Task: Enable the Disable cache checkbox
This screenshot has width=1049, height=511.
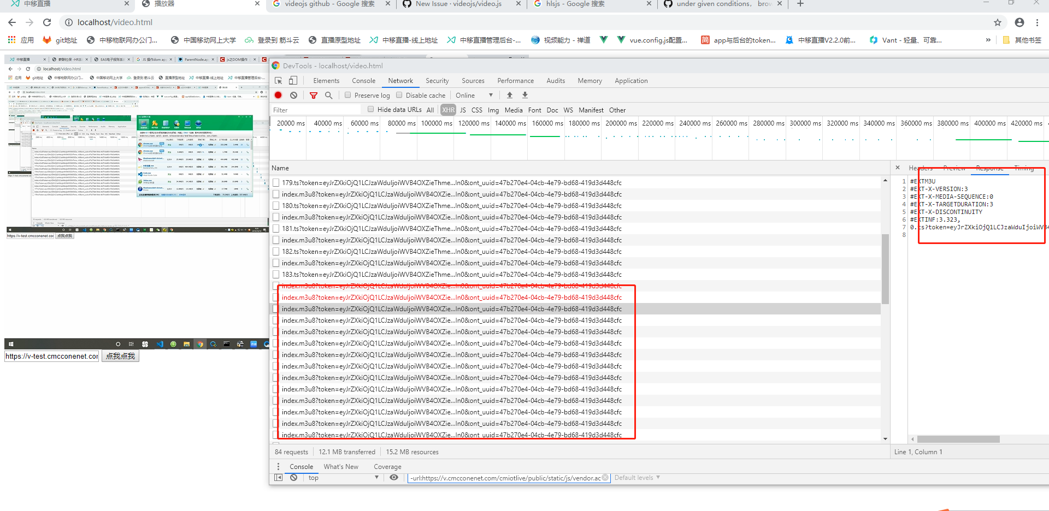Action: pos(399,95)
